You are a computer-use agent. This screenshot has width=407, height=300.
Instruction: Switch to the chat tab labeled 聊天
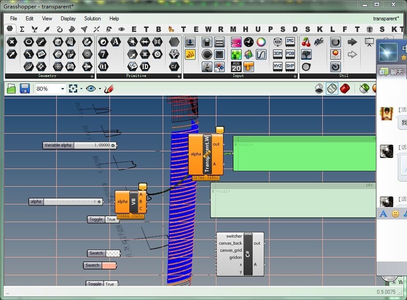[391, 72]
